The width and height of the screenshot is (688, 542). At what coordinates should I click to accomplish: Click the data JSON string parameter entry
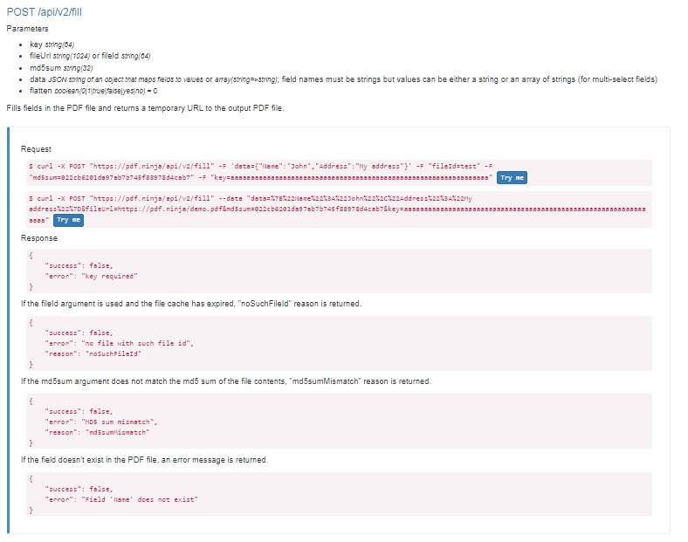(x=343, y=79)
